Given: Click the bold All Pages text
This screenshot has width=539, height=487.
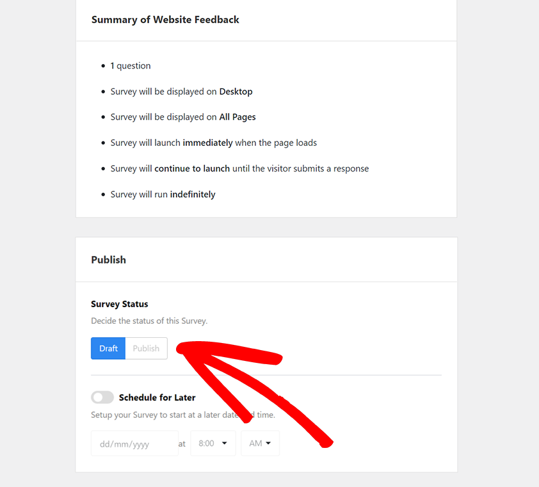Looking at the screenshot, I should 237,117.
